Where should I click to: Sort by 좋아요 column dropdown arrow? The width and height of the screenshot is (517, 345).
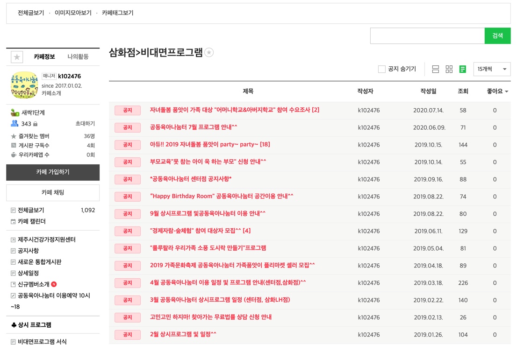pos(506,92)
